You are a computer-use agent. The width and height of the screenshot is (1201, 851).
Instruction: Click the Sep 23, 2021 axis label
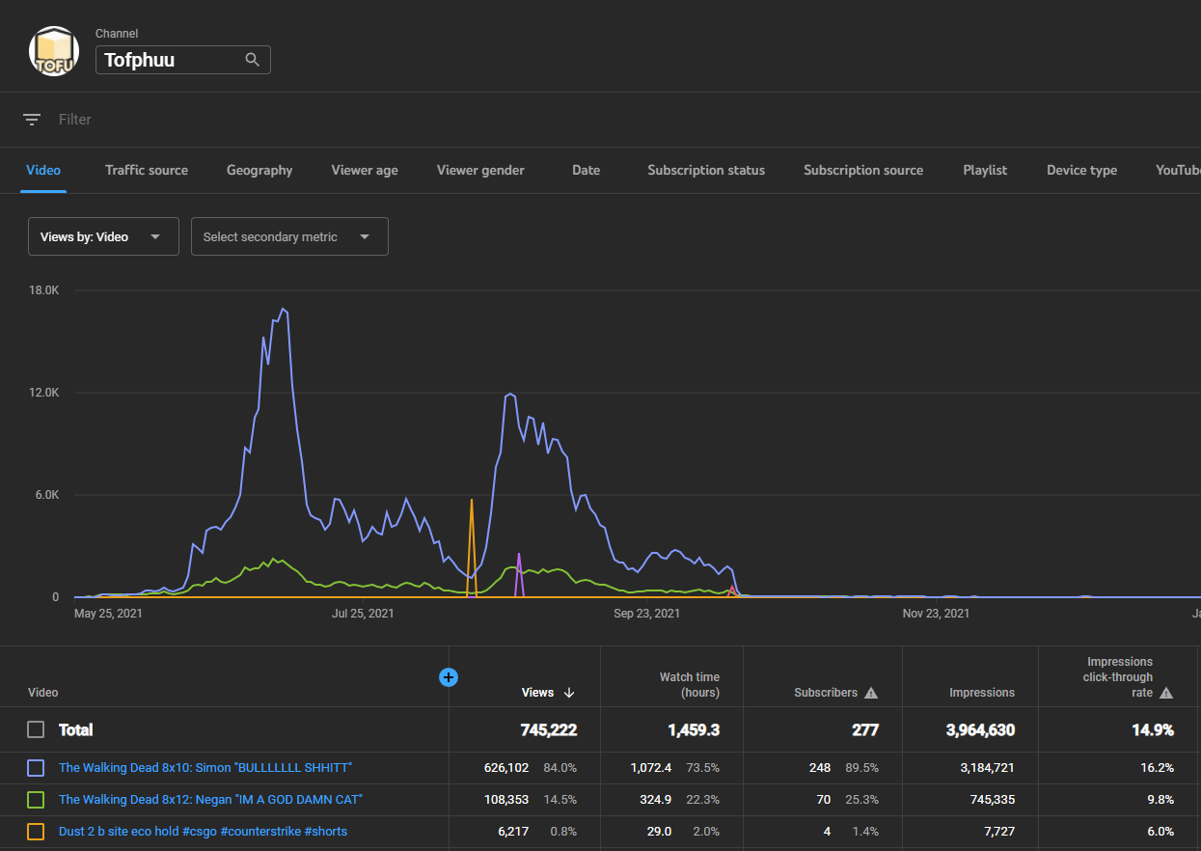coord(646,613)
